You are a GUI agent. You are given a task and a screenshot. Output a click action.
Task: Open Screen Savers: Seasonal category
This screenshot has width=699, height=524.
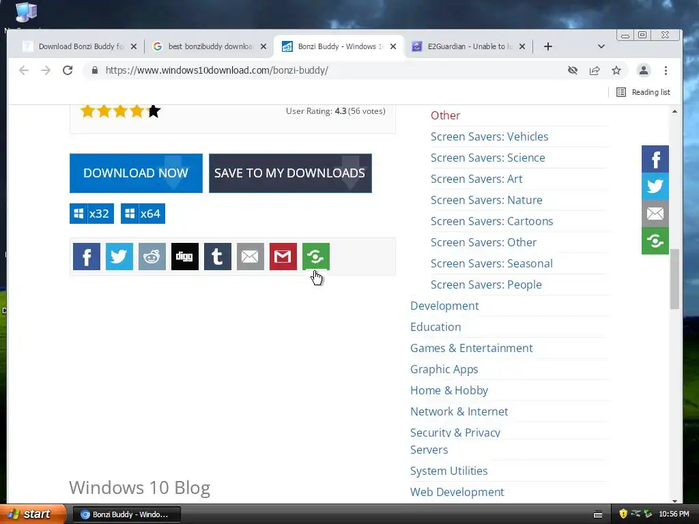tap(491, 263)
